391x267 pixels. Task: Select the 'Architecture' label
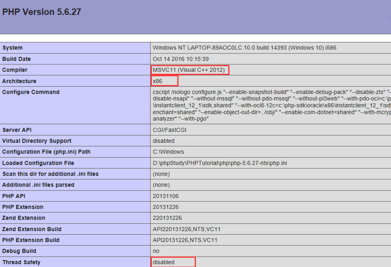tap(19, 81)
